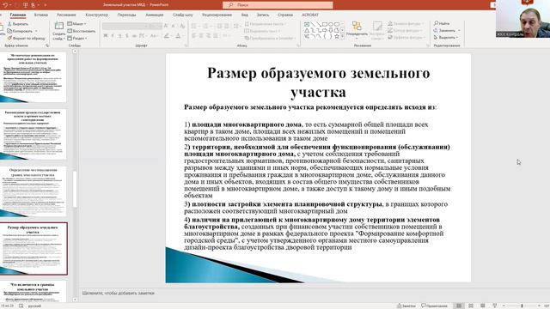Clear all formatting icon
Screen dimensions: 550x309
[x=182, y=26]
